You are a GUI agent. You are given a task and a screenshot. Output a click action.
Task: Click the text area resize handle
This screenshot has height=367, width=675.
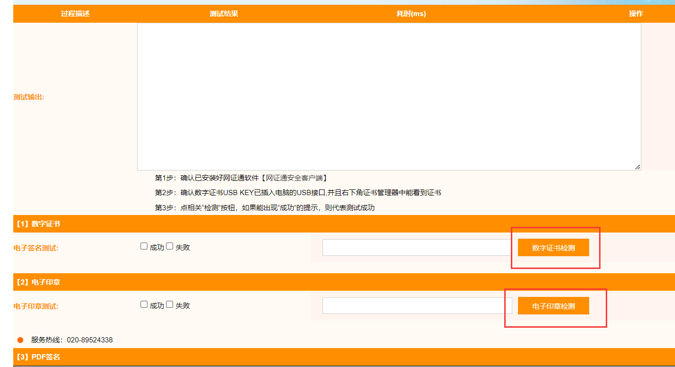(638, 167)
